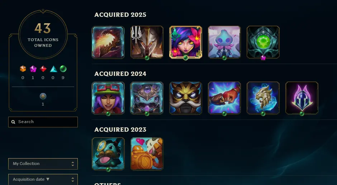This screenshot has height=185, width=337.
Task: Select the armored purple crown creature icon
Action: point(147,98)
